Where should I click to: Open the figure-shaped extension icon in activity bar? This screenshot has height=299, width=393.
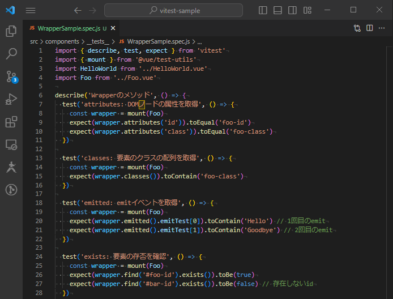point(11,167)
